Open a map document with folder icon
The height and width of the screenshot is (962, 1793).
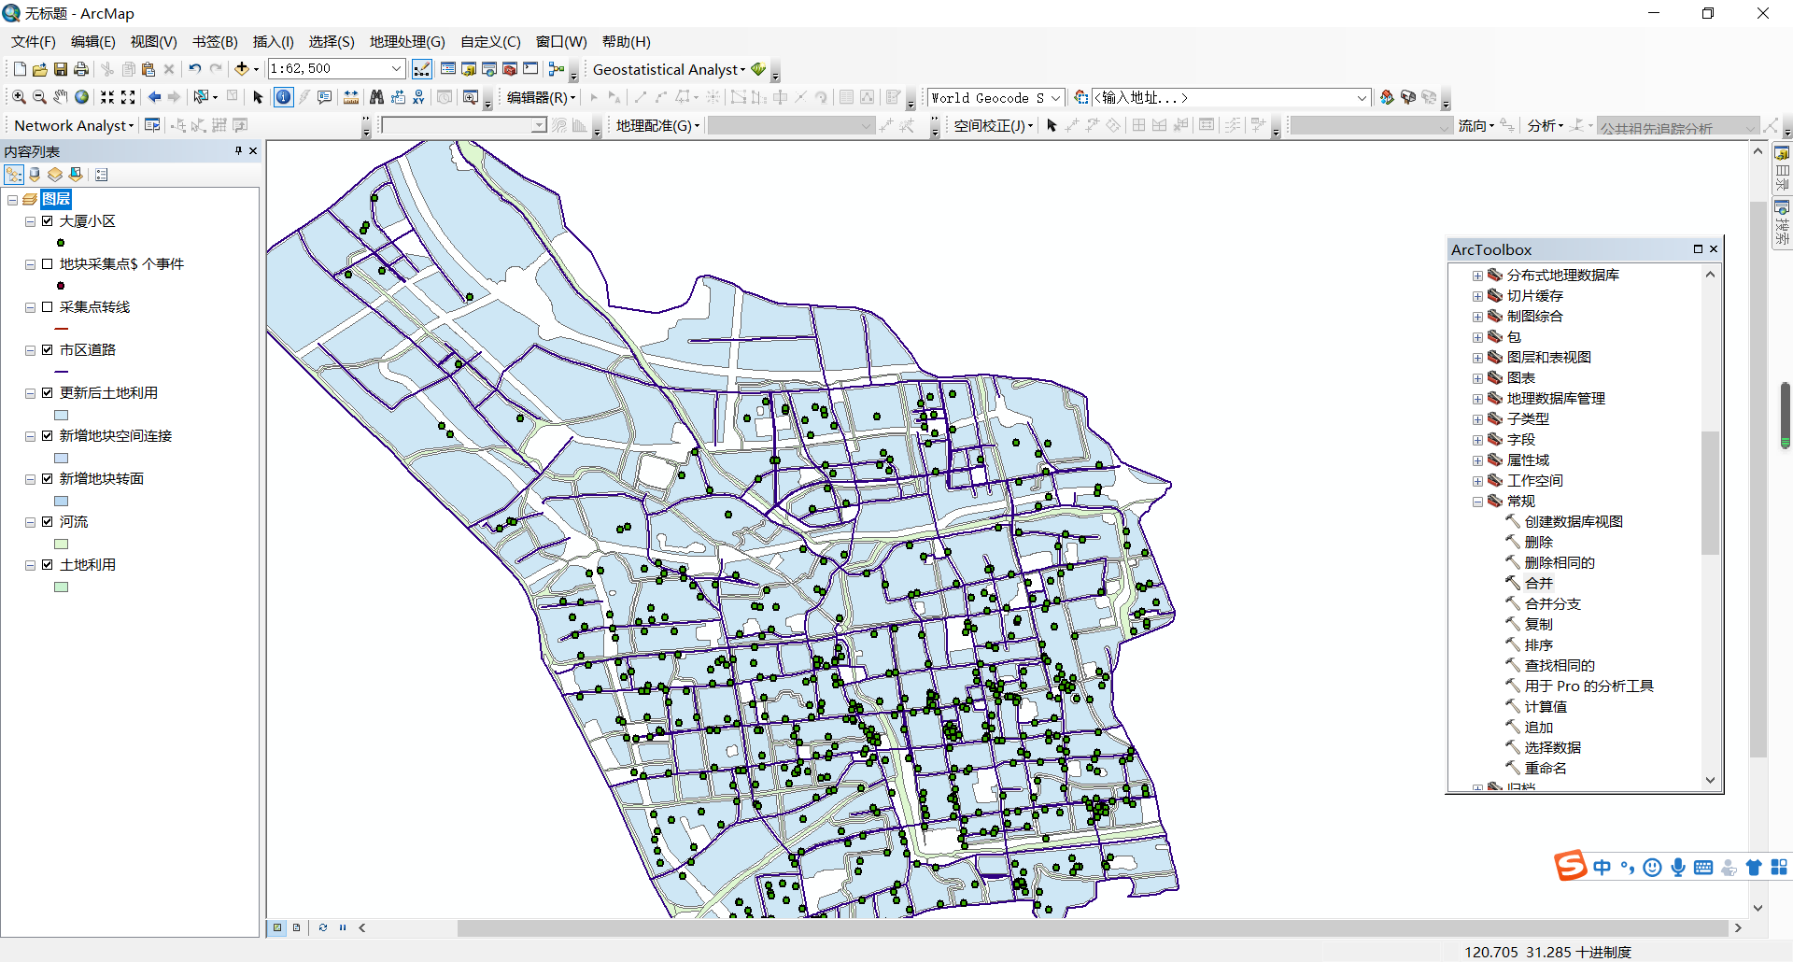pyautogui.click(x=40, y=69)
